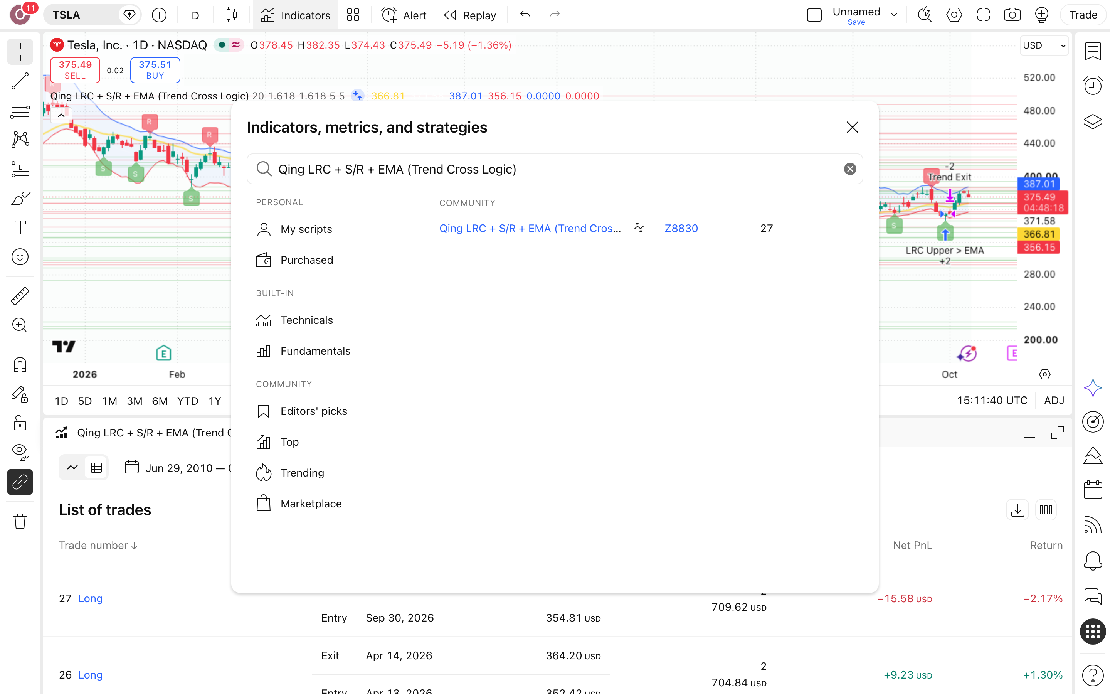
Task: Open the economic calendar panel
Action: tap(1093, 490)
